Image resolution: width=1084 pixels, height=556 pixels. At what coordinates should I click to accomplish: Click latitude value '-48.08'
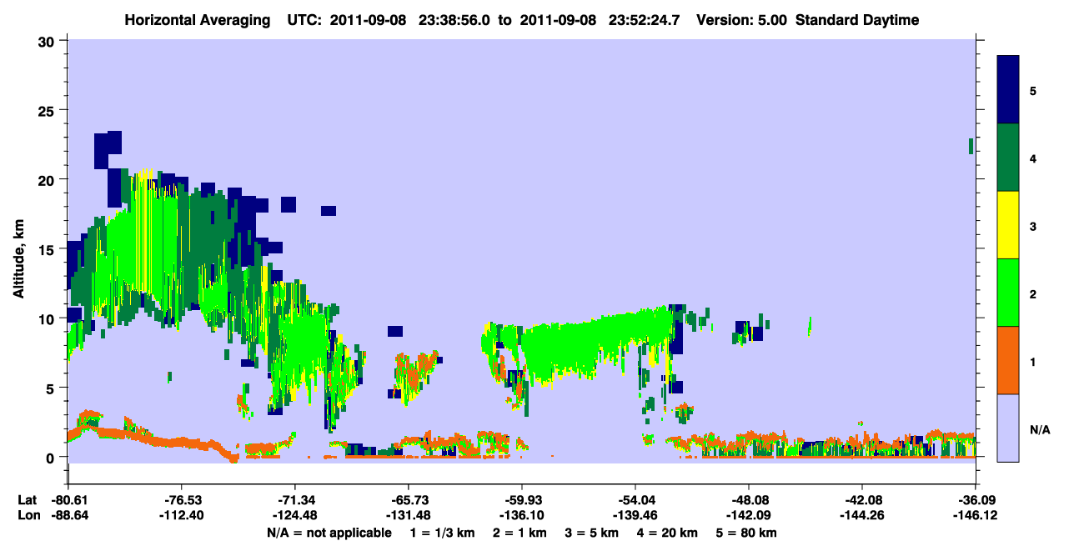click(749, 500)
